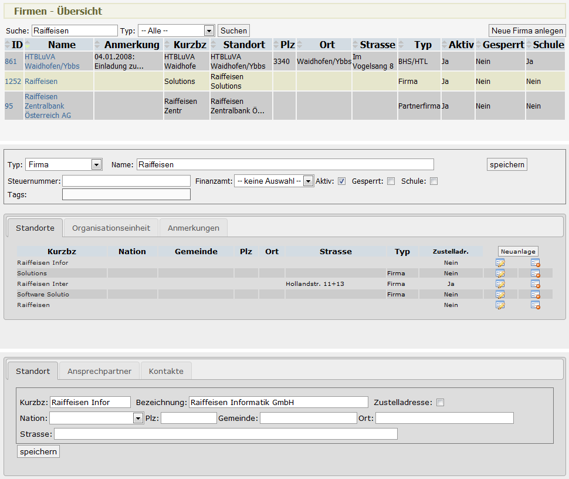Edit the Raiffeisen Infor location row
The image size is (569, 479).
pyautogui.click(x=500, y=263)
